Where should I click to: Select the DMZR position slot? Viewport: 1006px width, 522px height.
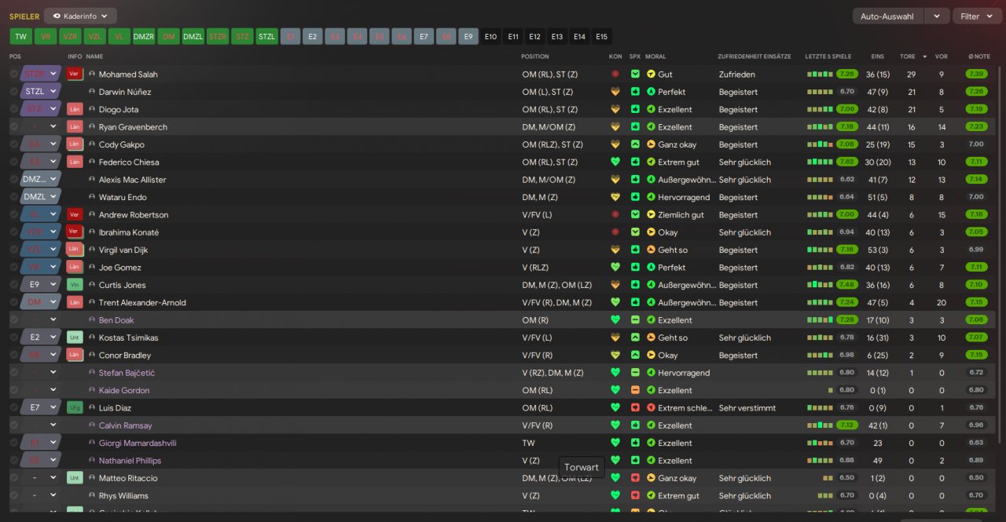pos(144,36)
